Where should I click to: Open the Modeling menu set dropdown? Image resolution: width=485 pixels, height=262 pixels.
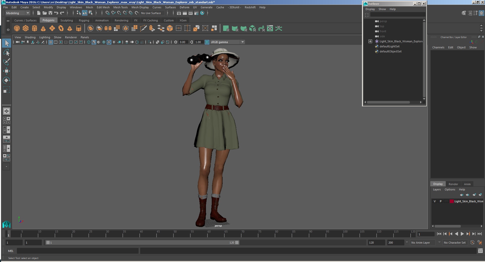(18, 13)
